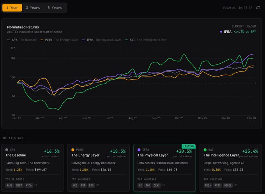Open The Energy Layer card title

[85, 155]
